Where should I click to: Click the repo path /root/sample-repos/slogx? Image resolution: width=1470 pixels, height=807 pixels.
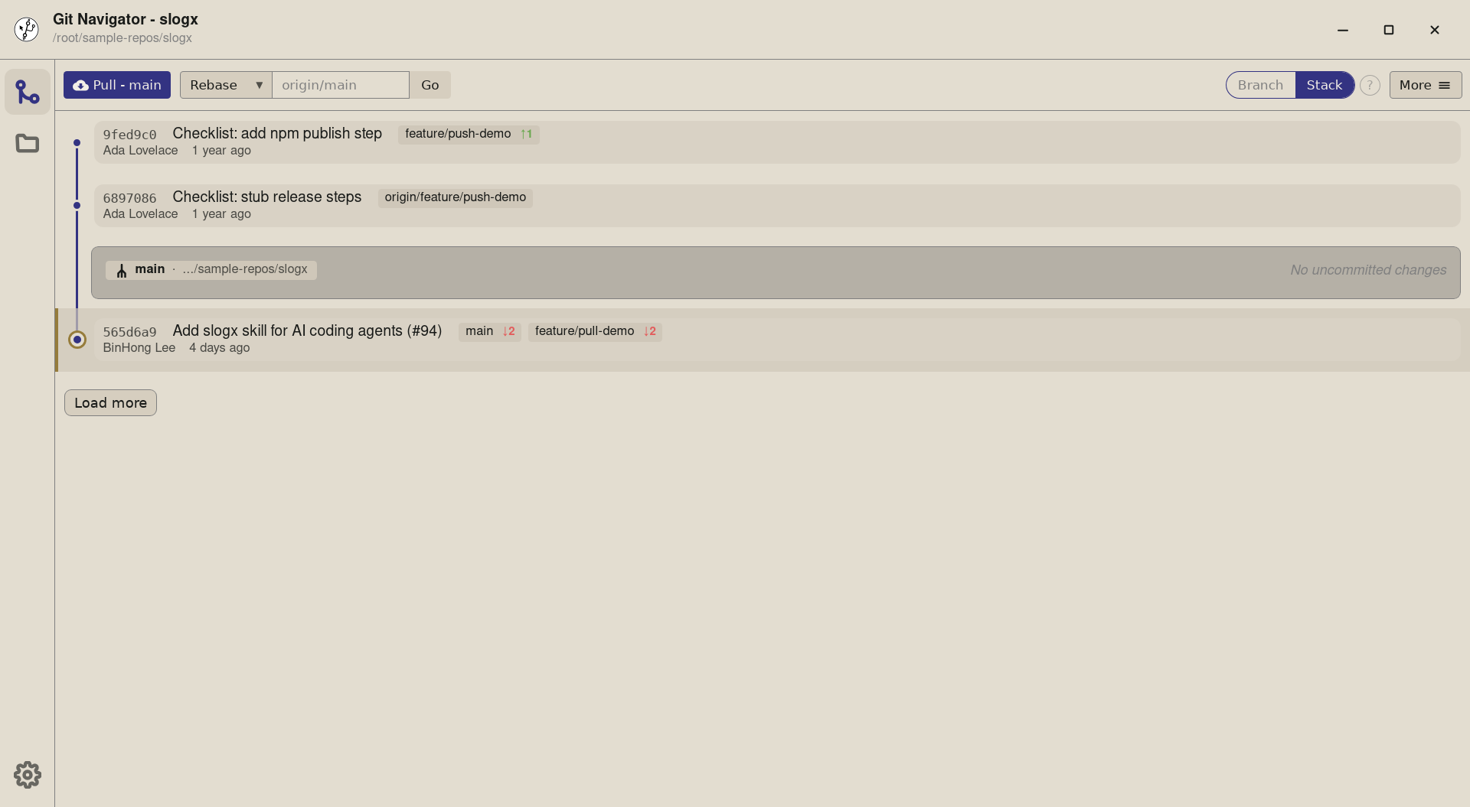122,38
